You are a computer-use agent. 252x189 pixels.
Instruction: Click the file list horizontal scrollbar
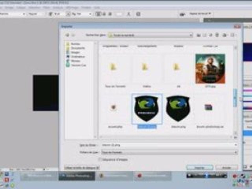click(x=166, y=137)
